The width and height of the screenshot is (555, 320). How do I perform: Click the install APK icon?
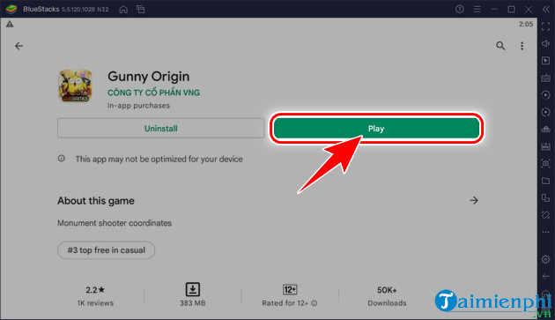(x=545, y=146)
